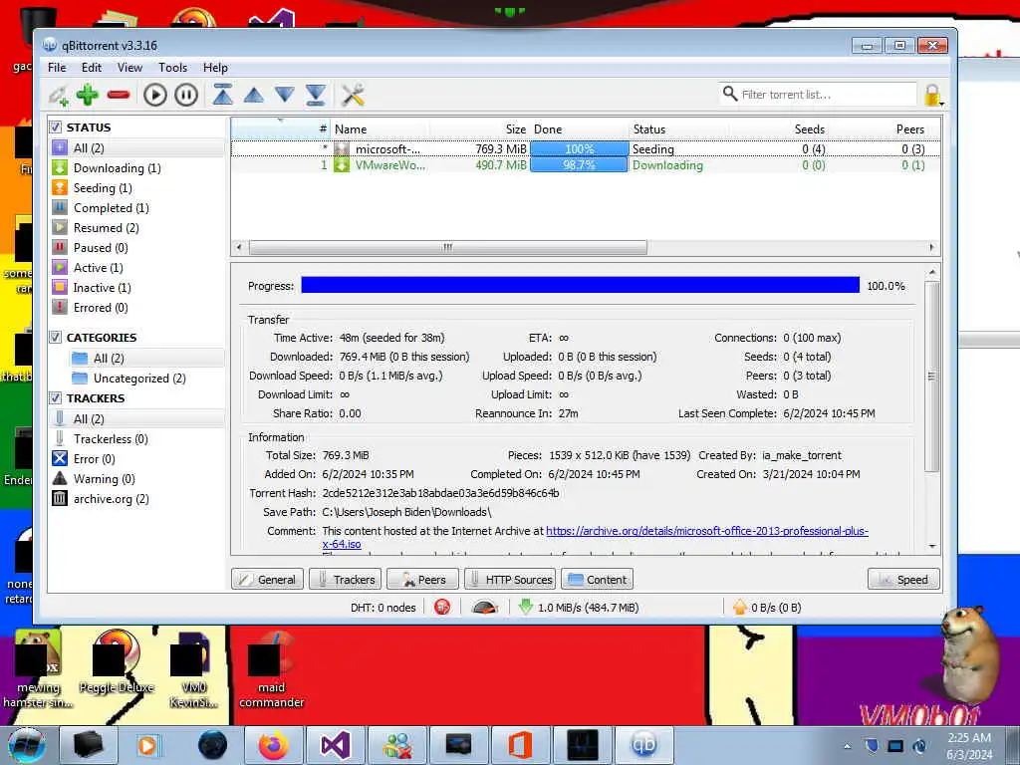Select the microsoft-... seeding torrent row
1020x765 pixels.
point(586,149)
